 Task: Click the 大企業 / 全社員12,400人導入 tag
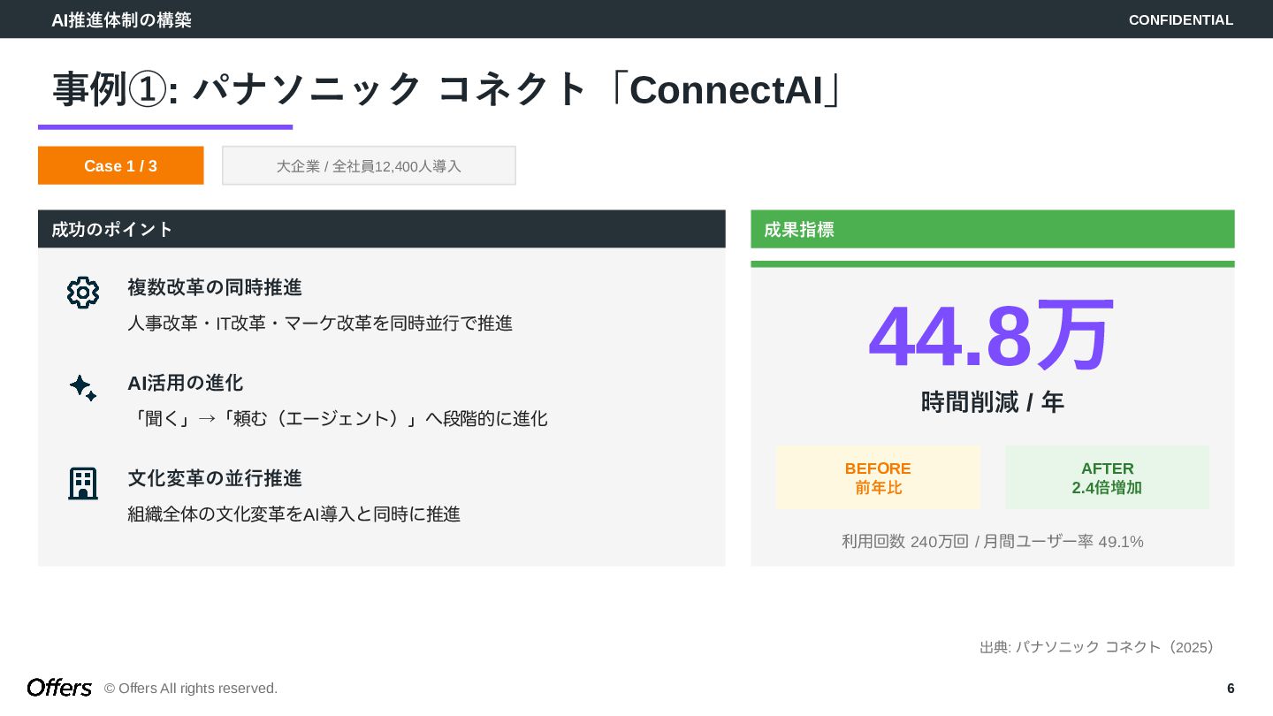369,165
